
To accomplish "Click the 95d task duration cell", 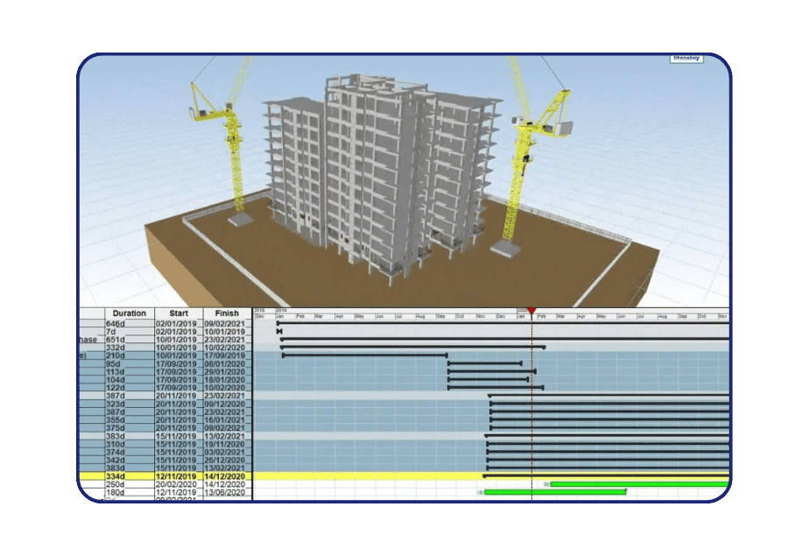I will [x=116, y=363].
